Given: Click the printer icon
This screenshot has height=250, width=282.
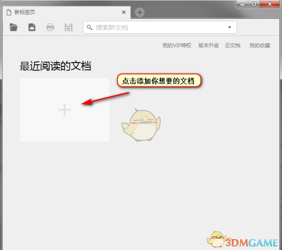Looking at the screenshot, I should (x=50, y=27).
